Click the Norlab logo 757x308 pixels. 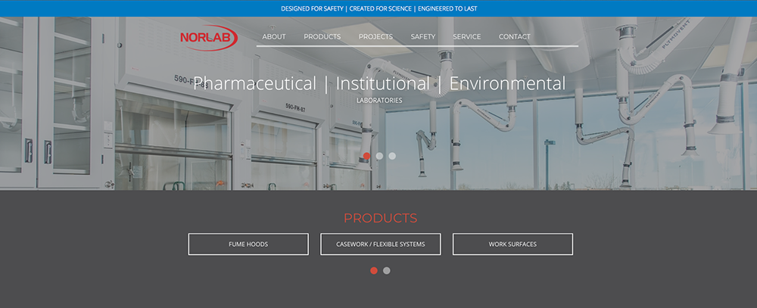pos(209,37)
